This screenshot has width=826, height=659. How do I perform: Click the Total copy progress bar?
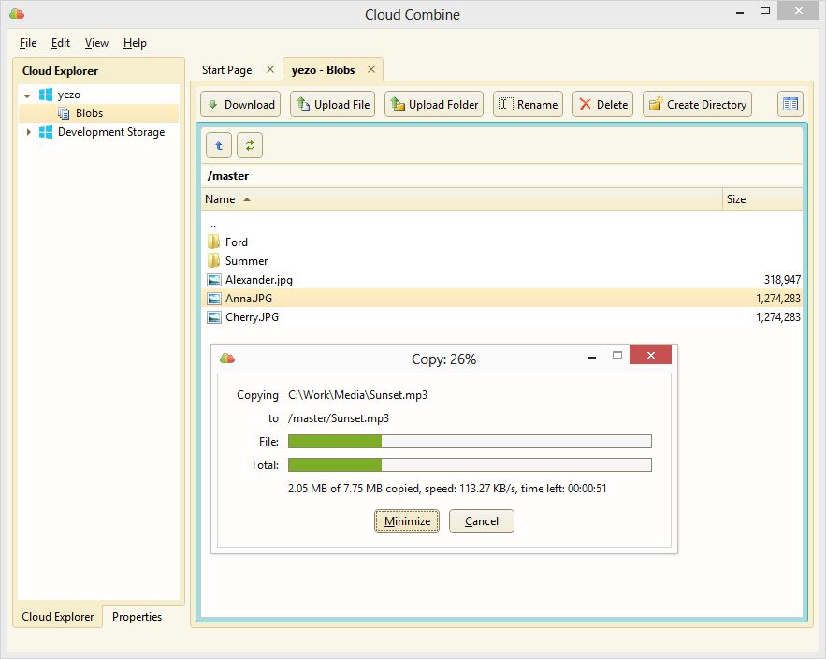470,464
